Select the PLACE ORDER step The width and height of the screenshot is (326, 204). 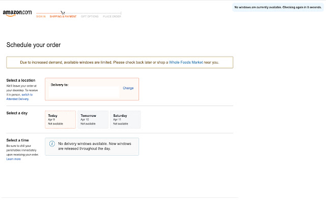tap(112, 16)
